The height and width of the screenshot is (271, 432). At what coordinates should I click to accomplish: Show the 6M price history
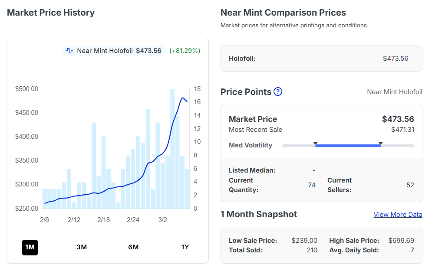point(133,247)
